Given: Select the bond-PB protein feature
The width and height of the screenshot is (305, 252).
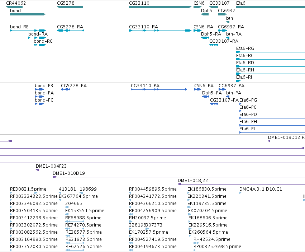Looking at the screenshot, I should coord(39,89).
